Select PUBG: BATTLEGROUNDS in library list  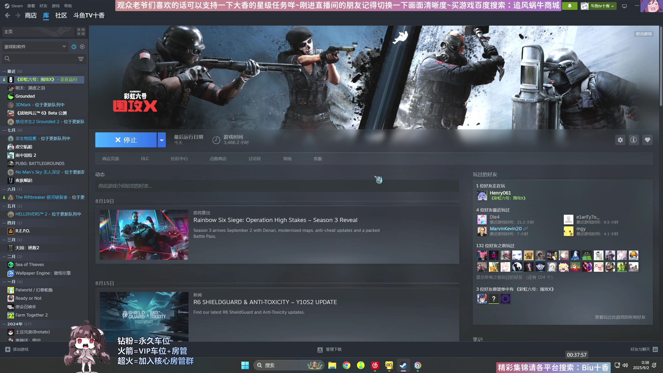click(x=40, y=163)
